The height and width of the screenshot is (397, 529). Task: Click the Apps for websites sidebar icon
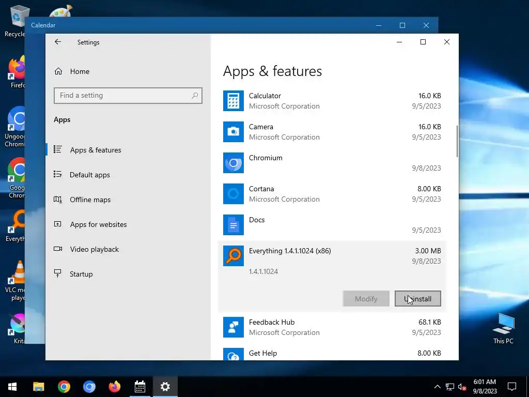58,224
